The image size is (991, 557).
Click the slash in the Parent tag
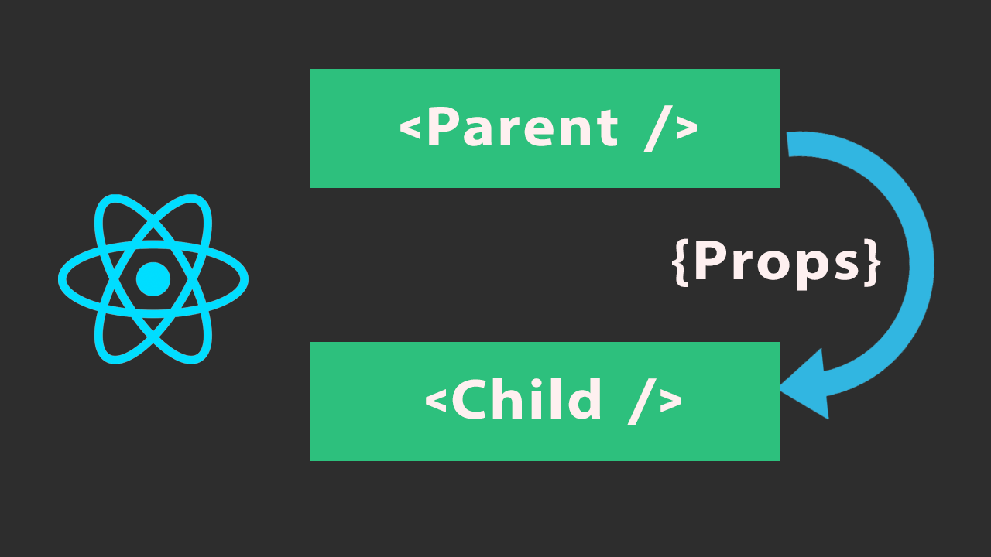point(657,128)
